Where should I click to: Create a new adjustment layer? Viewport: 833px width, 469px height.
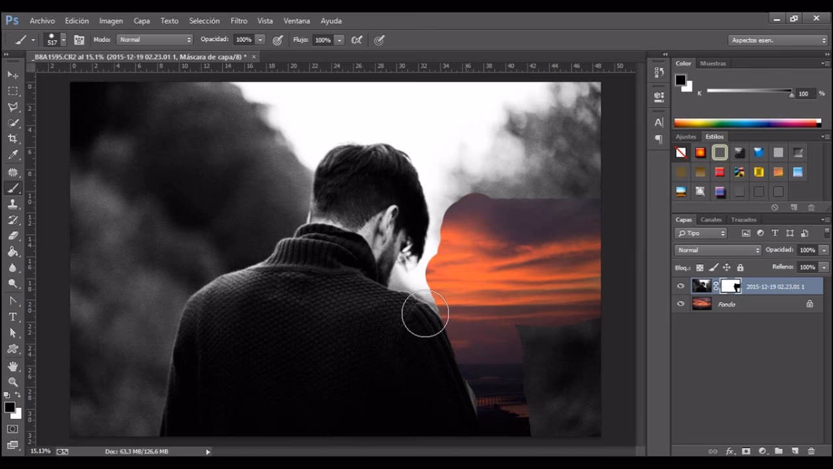(763, 450)
